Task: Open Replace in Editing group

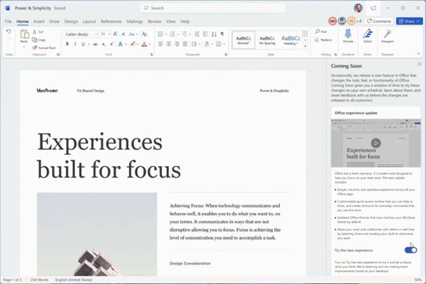Action: click(x=323, y=40)
